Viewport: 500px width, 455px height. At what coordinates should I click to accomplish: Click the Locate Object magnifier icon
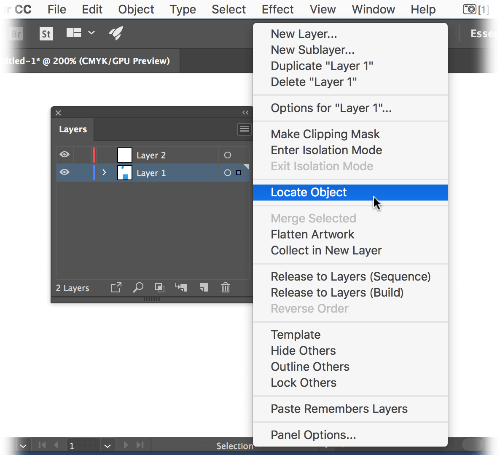(x=138, y=287)
